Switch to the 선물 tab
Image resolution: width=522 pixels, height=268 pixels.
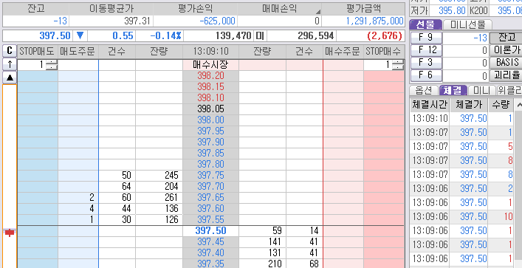point(425,24)
